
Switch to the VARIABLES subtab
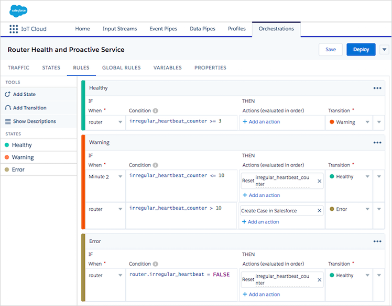pyautogui.click(x=168, y=67)
